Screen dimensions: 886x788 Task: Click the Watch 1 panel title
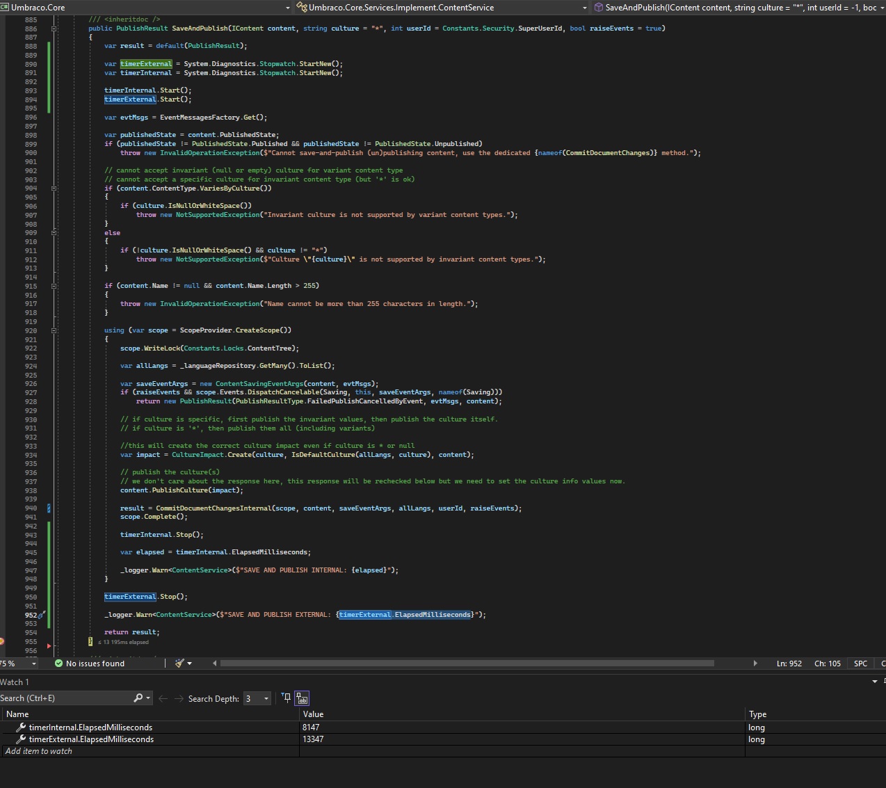click(x=15, y=682)
